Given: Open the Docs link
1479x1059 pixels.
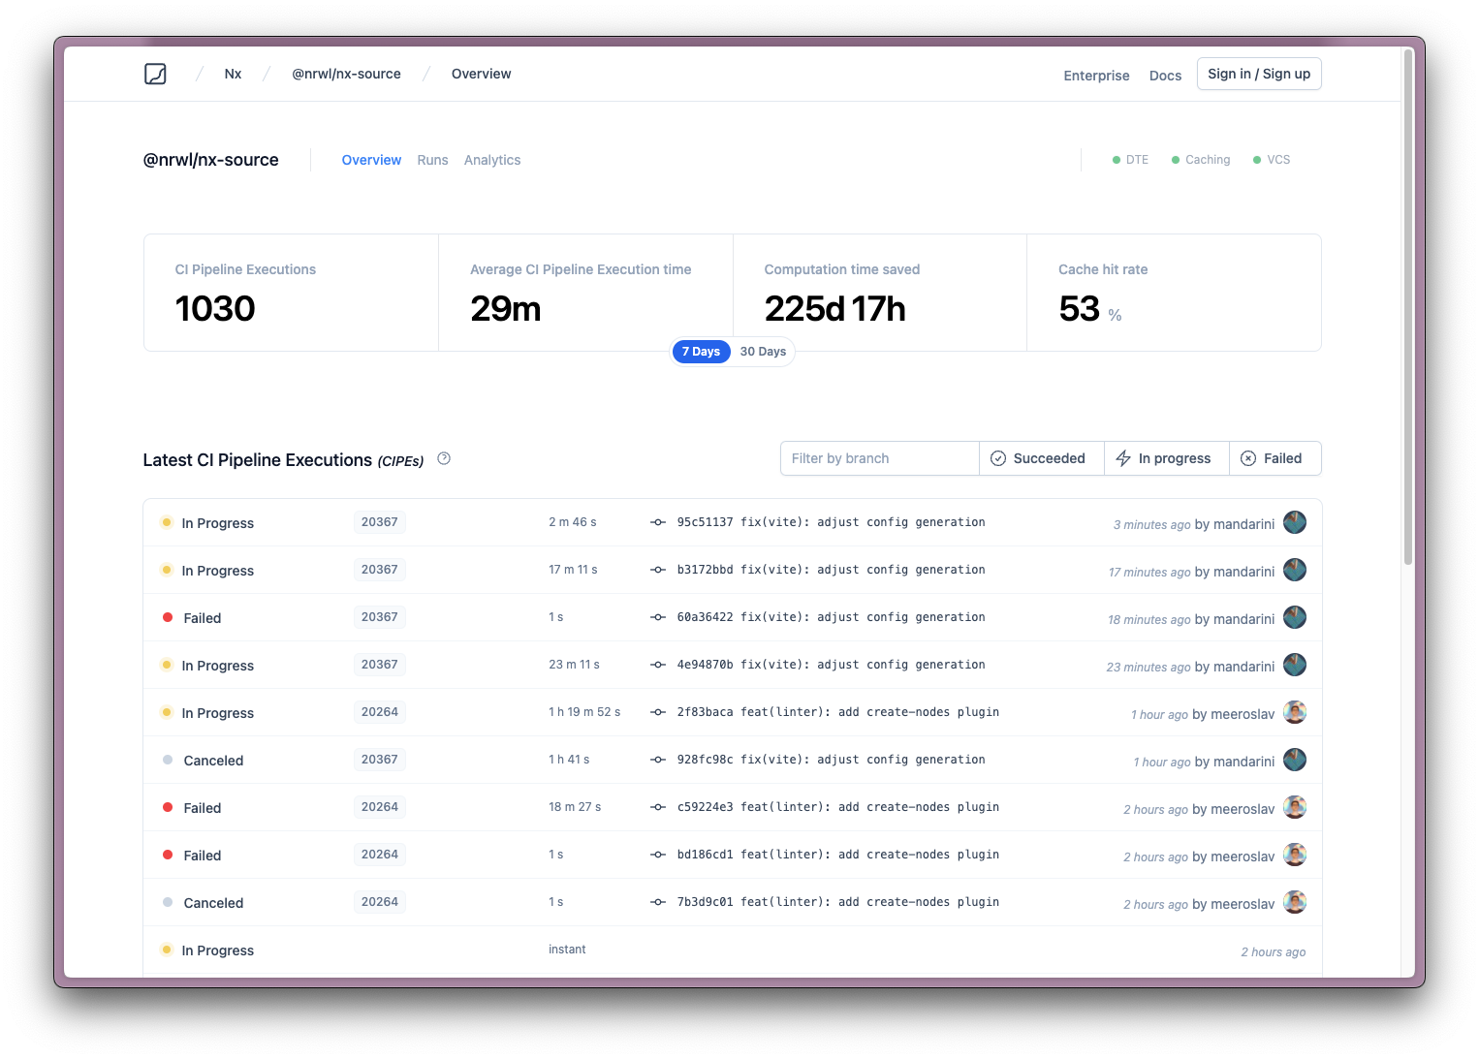Looking at the screenshot, I should point(1165,75).
